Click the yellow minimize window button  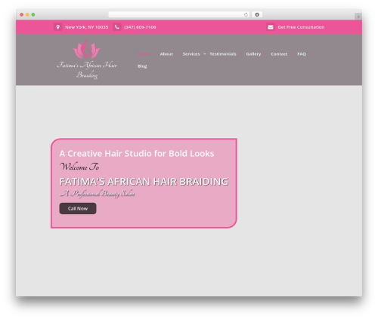click(x=27, y=14)
